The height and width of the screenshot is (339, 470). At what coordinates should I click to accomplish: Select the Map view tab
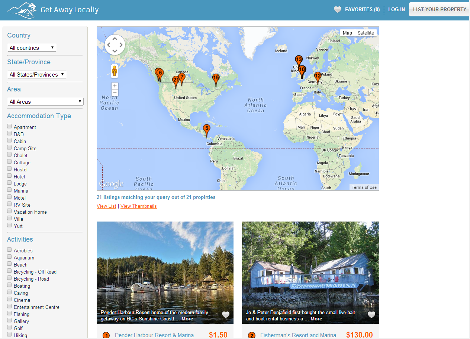347,33
